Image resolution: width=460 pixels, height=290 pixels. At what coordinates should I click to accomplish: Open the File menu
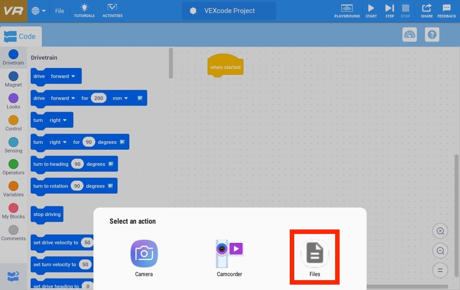(x=60, y=11)
